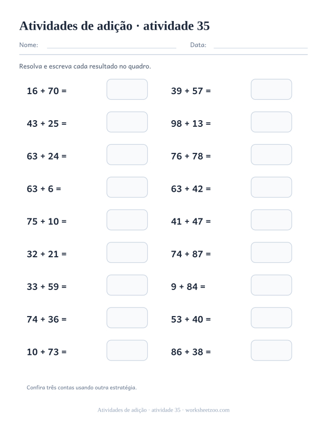This screenshot has height=424, width=327.
Task: Click the answer box for 76 + 78
Action: 271,154
